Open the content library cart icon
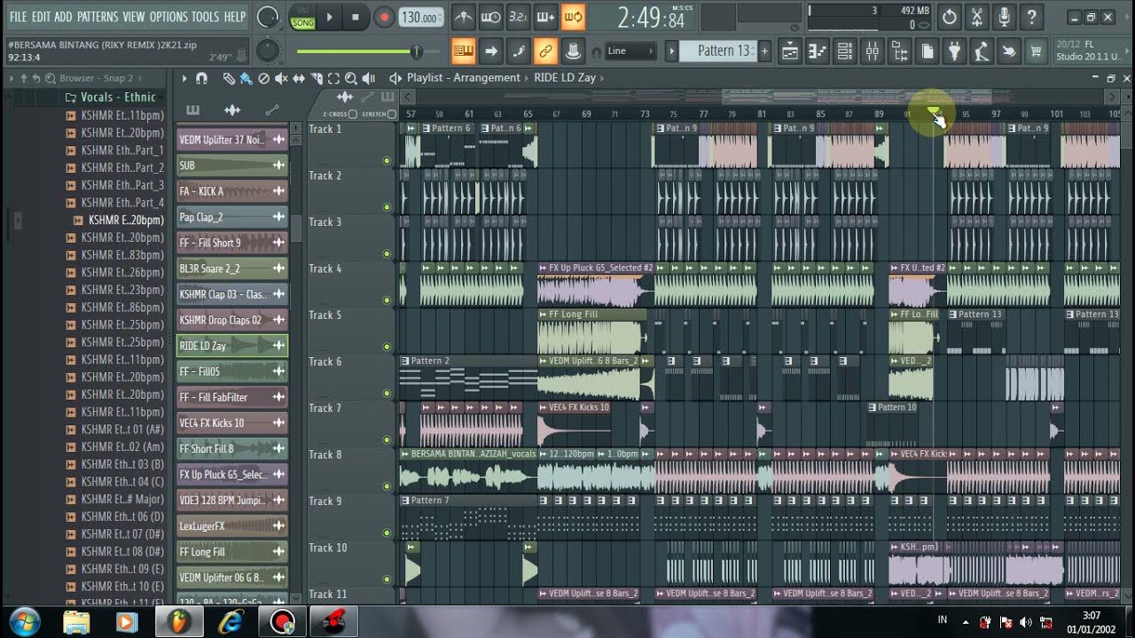Viewport: 1135px width, 638px height. (1035, 51)
